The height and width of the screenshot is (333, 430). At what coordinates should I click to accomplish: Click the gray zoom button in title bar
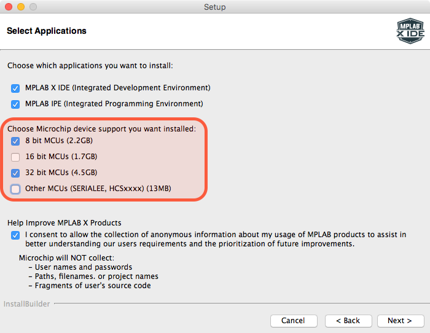(33, 7)
